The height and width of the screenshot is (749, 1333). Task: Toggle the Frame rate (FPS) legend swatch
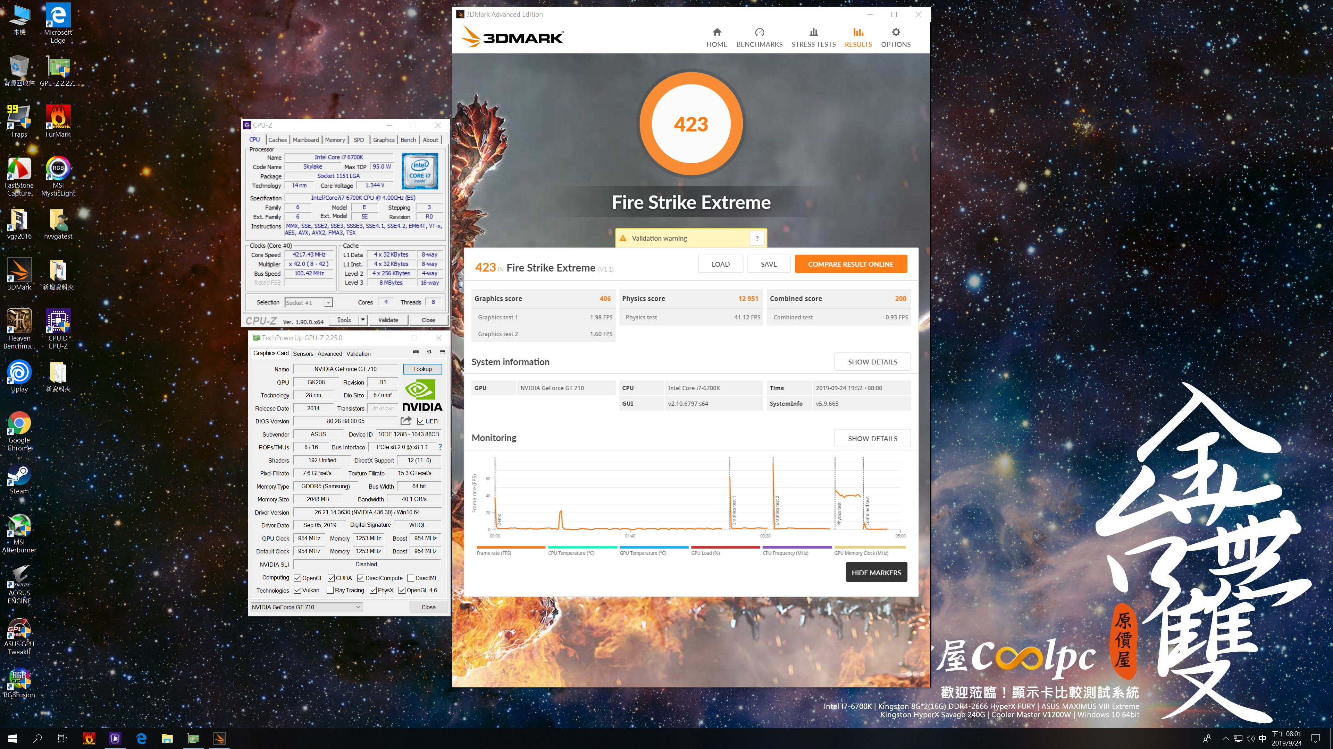[x=511, y=547]
